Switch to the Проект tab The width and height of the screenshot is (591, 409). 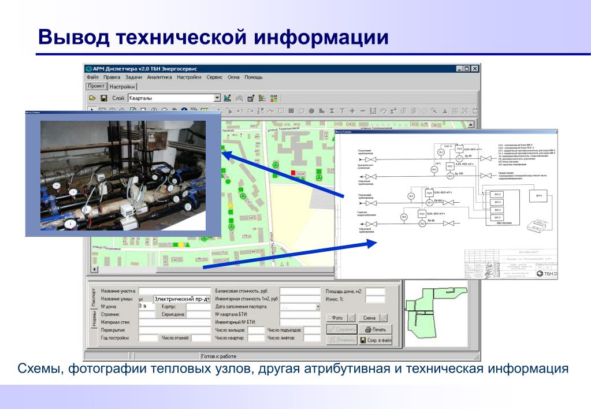coord(96,86)
